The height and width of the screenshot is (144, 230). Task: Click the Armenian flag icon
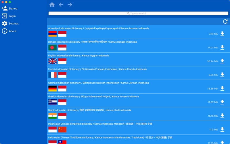click(53, 34)
